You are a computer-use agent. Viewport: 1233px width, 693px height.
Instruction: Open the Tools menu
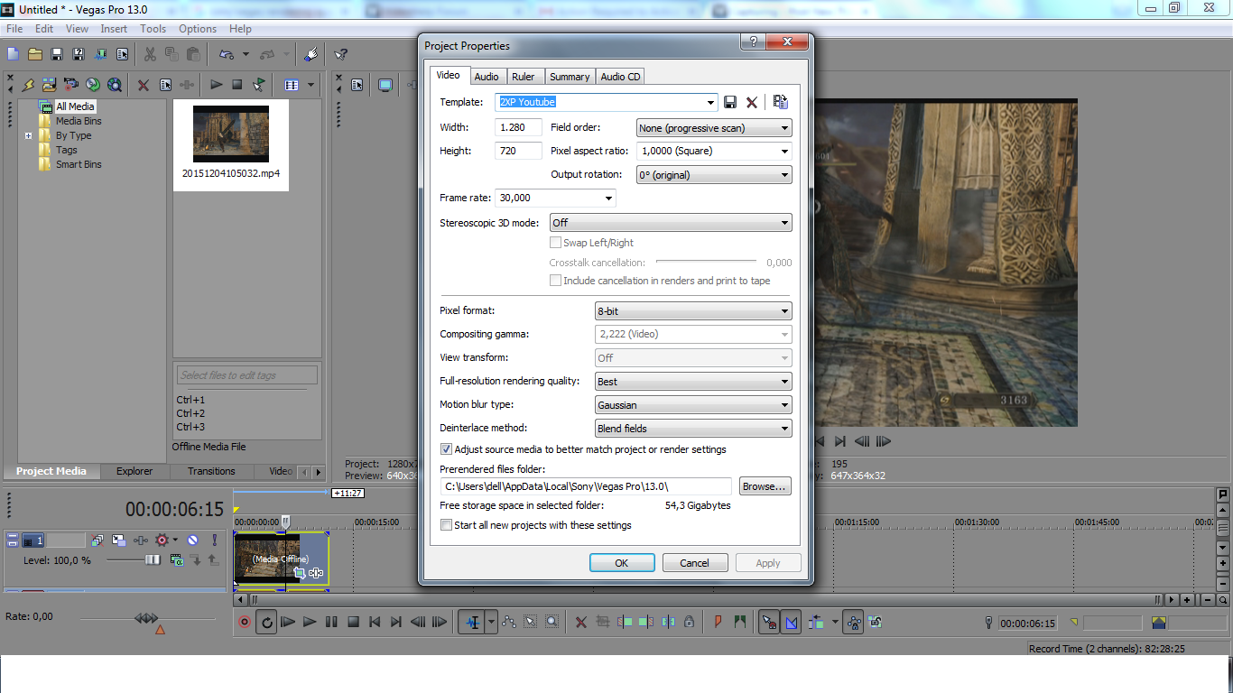(x=153, y=29)
